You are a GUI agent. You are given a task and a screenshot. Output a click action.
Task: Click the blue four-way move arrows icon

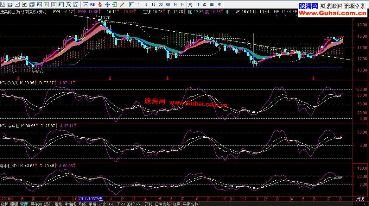107,4
